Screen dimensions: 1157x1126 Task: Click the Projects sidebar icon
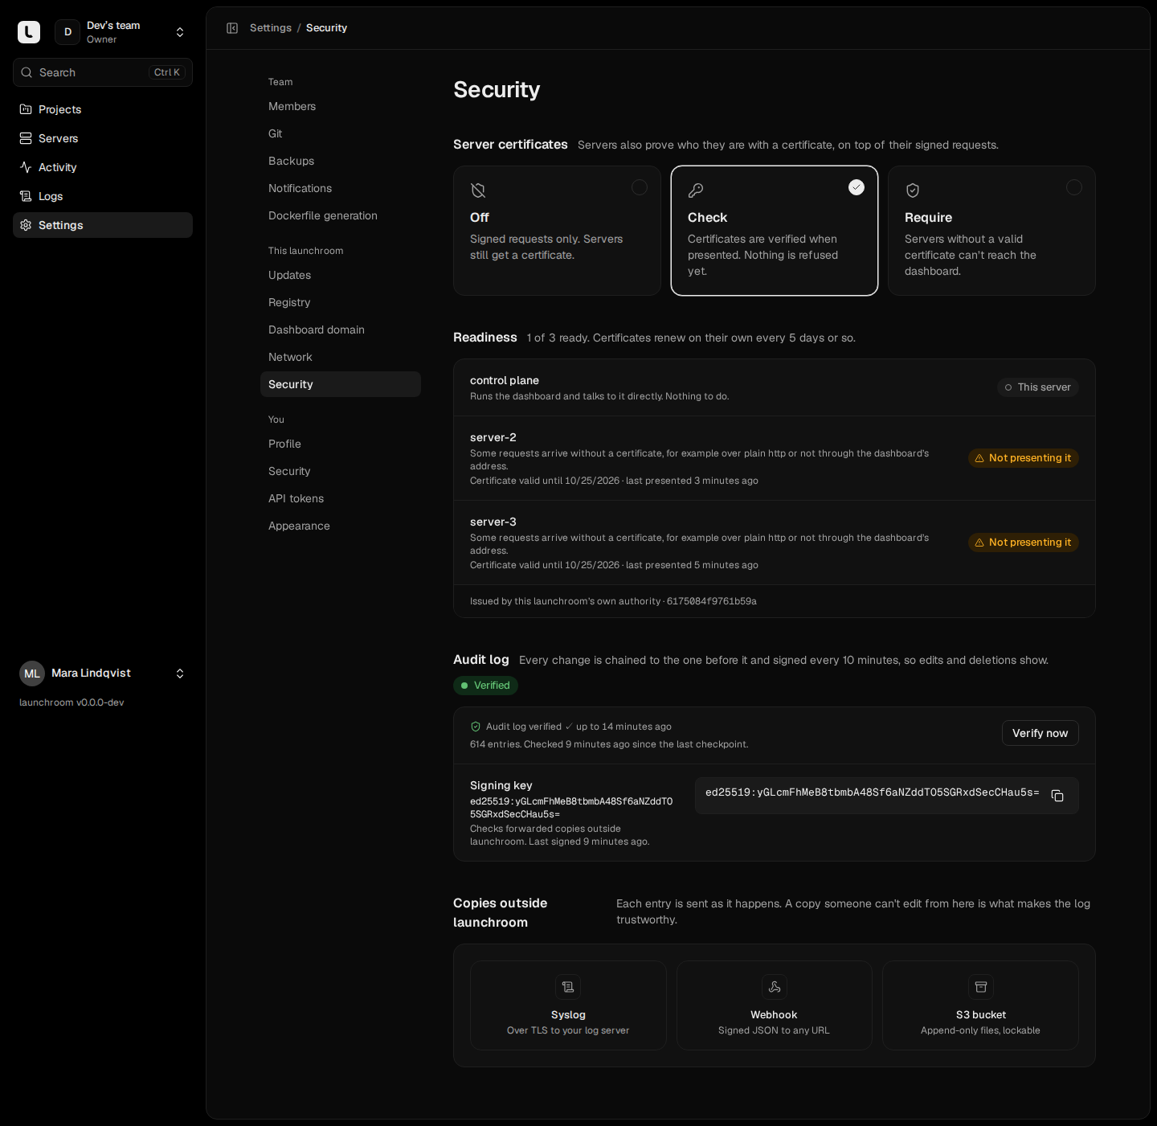point(26,109)
